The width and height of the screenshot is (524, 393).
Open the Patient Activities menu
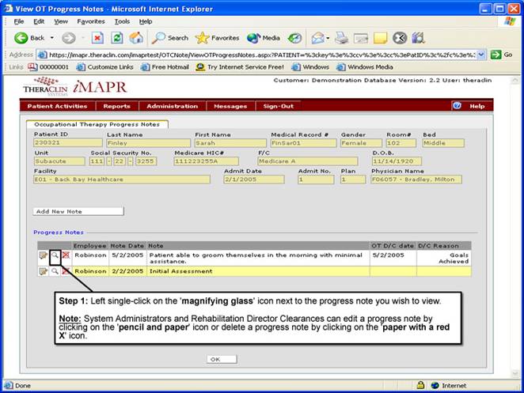pyautogui.click(x=57, y=106)
